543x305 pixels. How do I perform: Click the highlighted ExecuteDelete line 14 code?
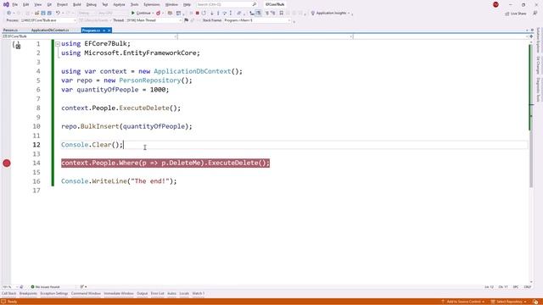click(x=165, y=163)
